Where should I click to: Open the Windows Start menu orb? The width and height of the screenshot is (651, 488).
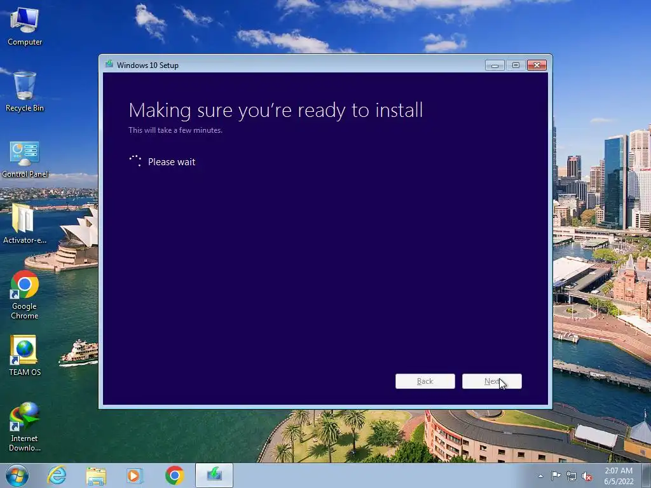17,475
